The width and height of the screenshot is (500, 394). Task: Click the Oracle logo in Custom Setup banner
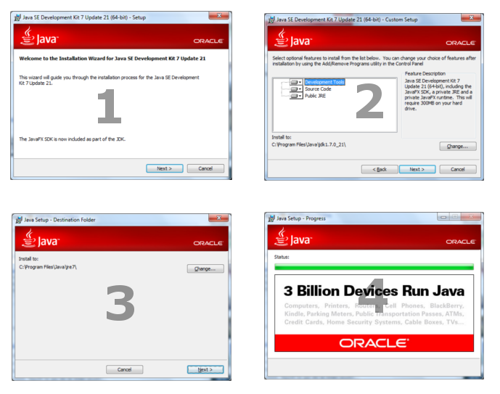click(461, 43)
